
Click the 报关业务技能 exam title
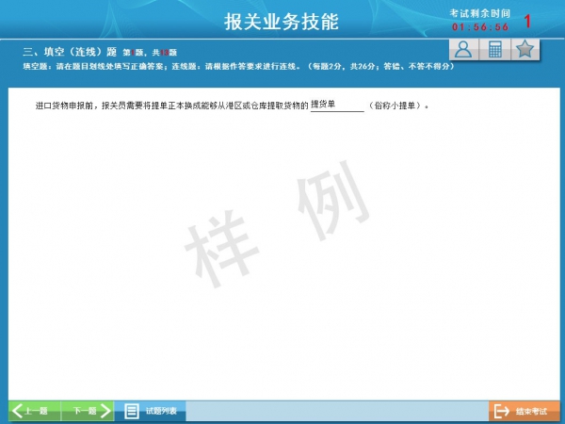pos(282,22)
